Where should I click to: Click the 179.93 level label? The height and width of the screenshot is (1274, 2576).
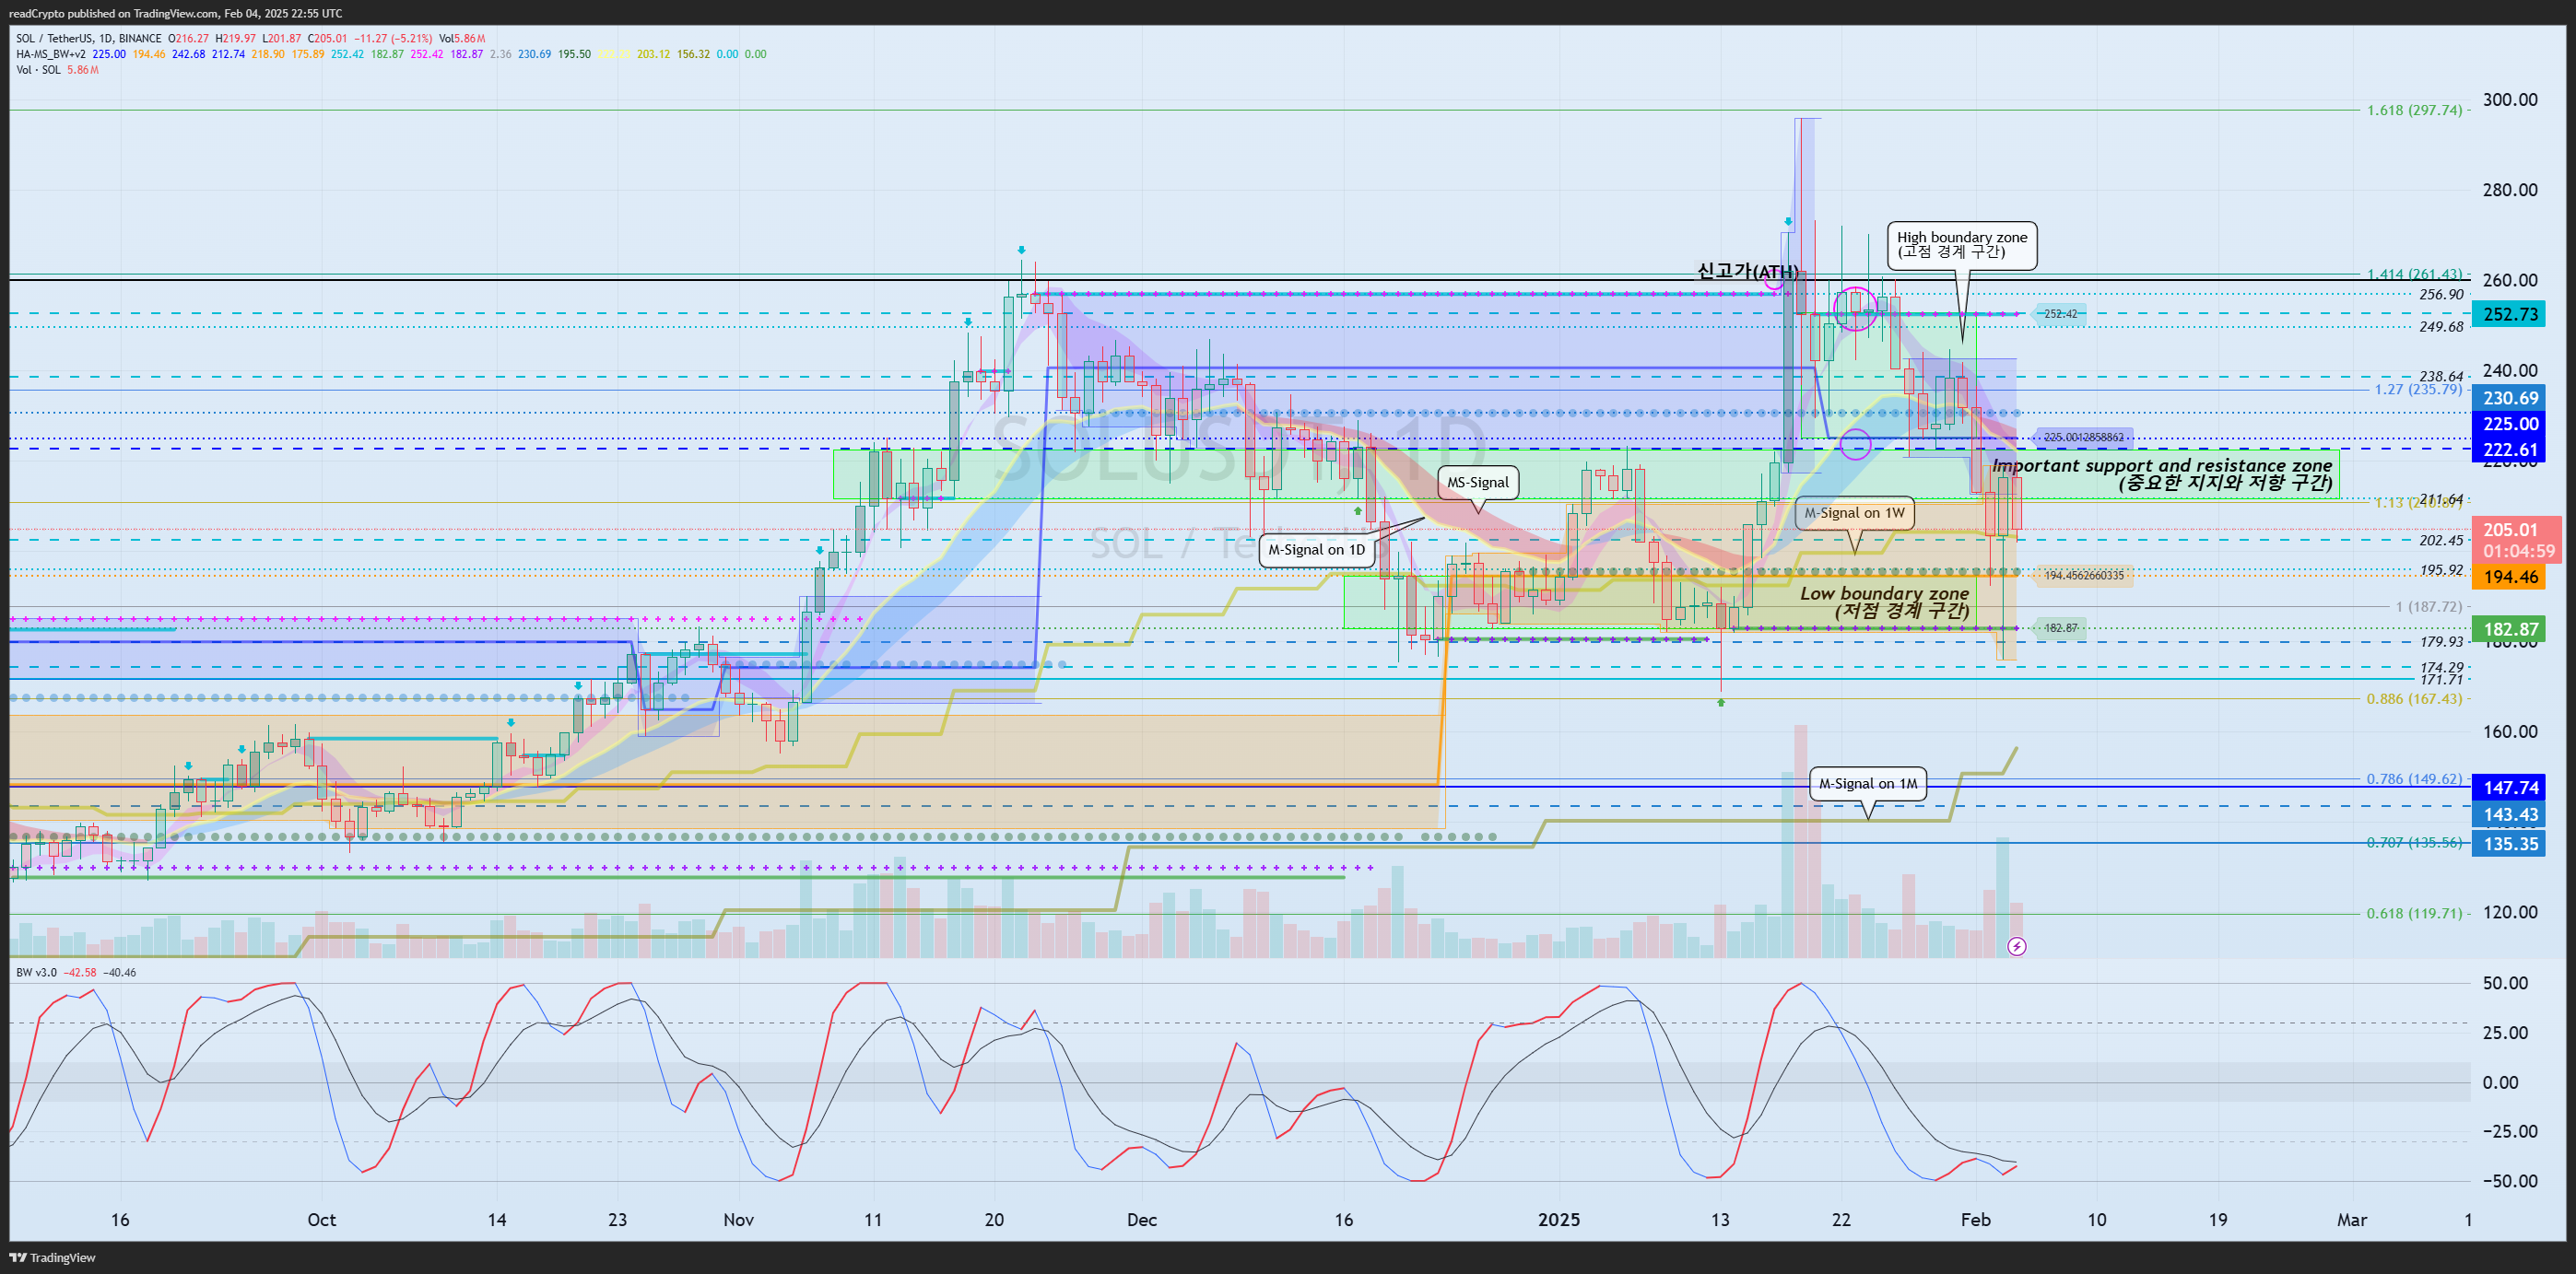click(x=2441, y=642)
